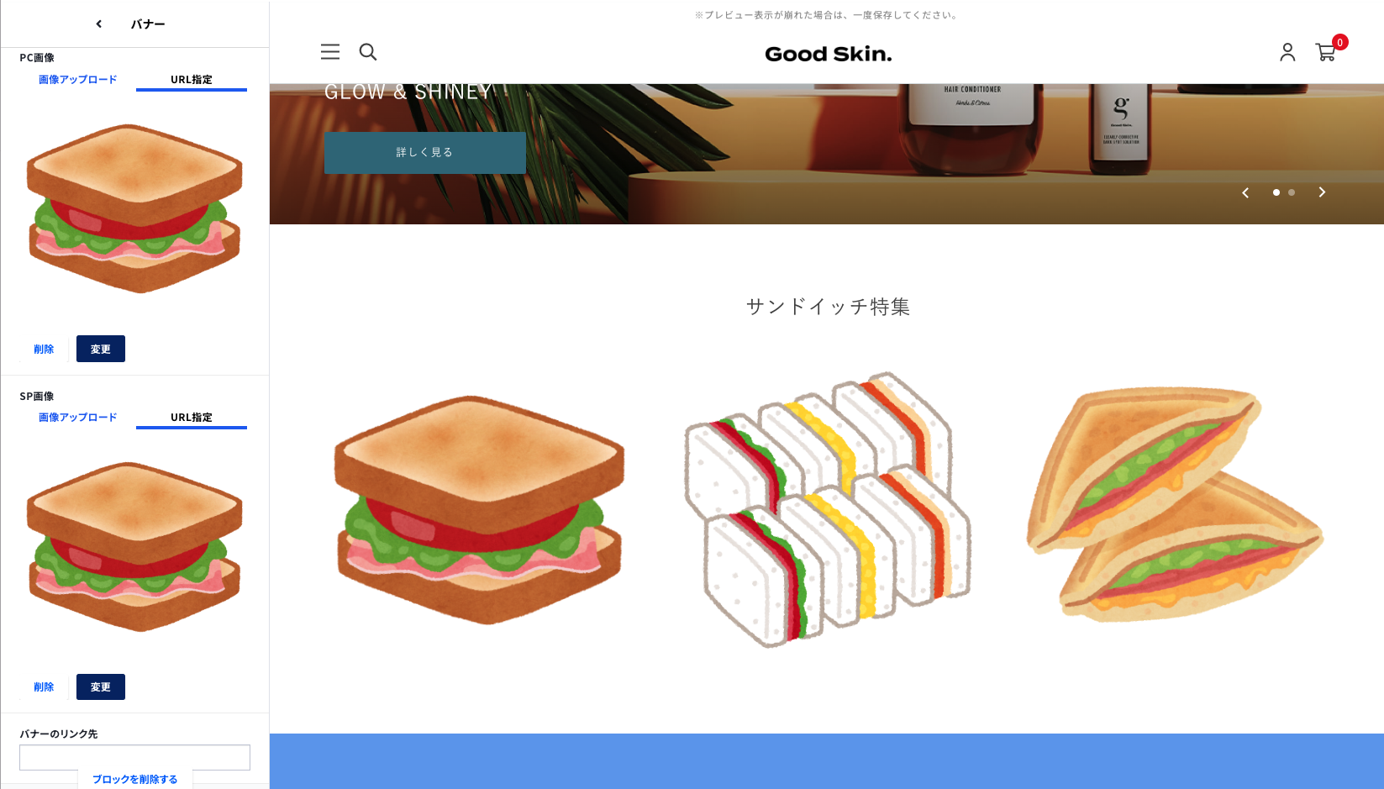Click 削除 link for PC画像

44,349
